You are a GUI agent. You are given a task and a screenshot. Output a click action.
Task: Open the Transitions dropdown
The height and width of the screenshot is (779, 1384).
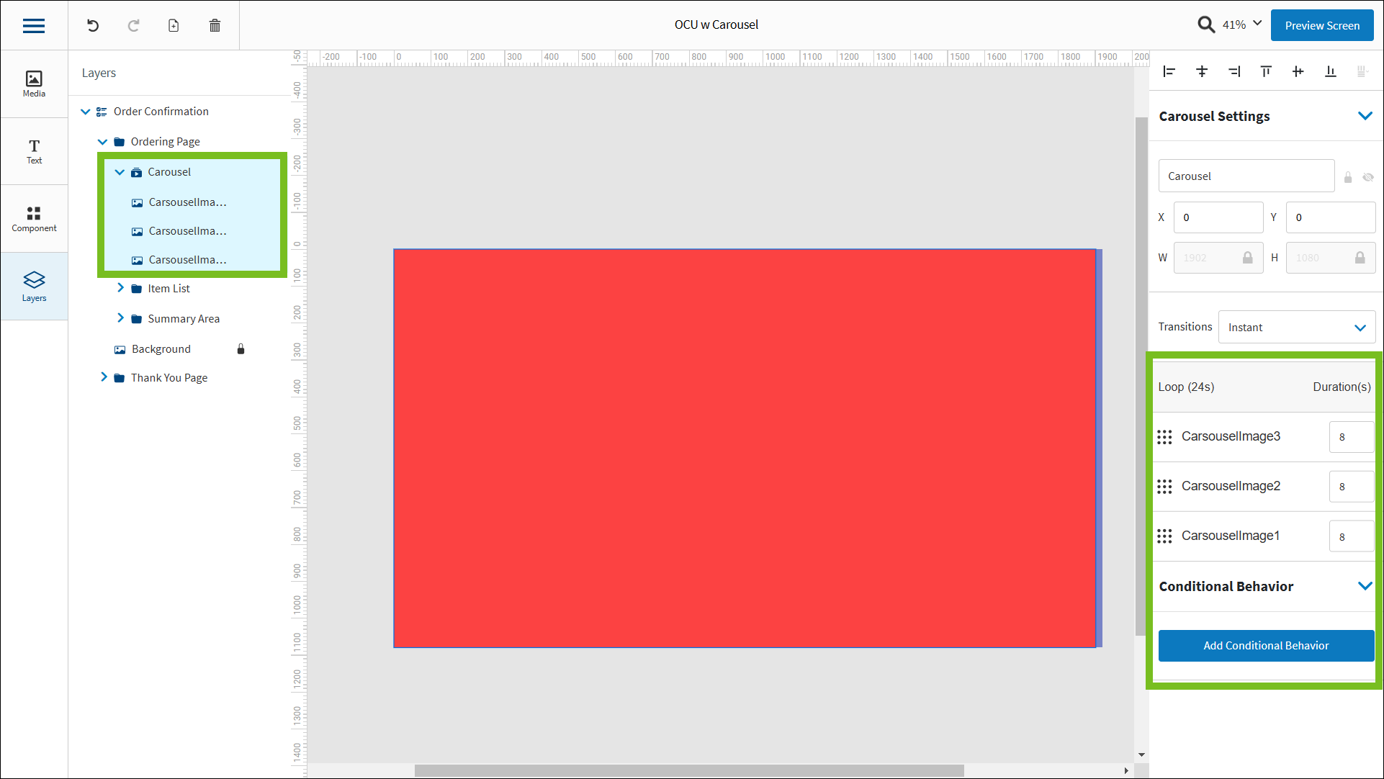[1296, 328]
